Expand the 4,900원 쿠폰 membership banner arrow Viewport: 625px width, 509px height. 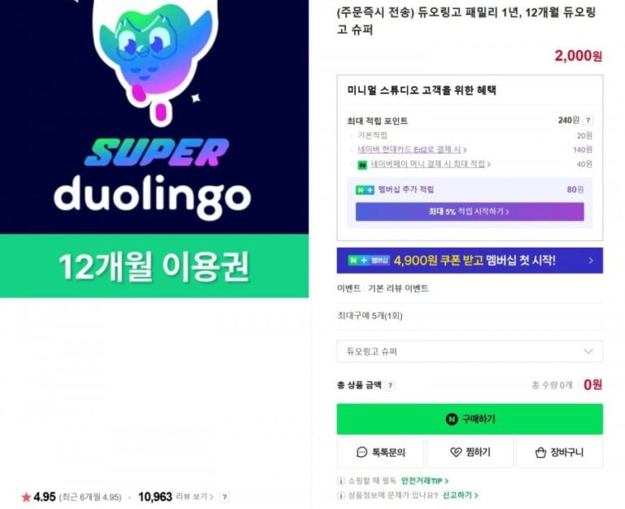[x=591, y=261]
